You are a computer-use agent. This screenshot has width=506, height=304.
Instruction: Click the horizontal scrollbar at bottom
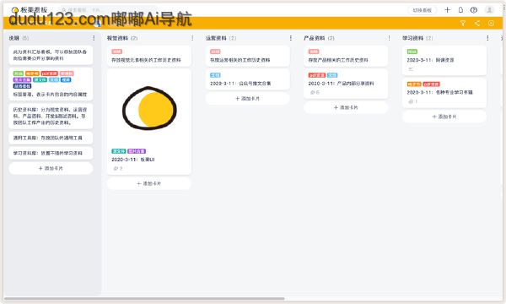click(144, 298)
